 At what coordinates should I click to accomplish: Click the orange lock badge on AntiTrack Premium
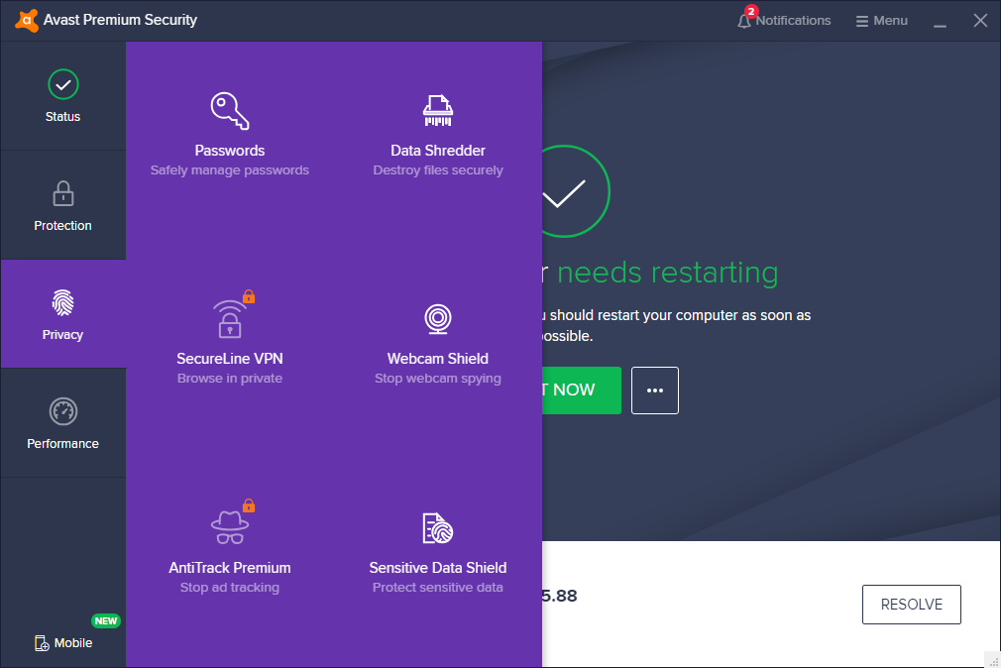click(249, 505)
